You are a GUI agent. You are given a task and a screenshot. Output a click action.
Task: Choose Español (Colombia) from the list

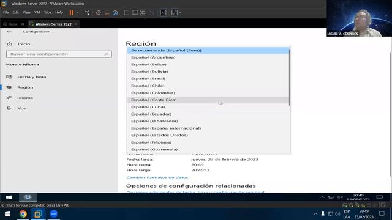click(x=208, y=93)
